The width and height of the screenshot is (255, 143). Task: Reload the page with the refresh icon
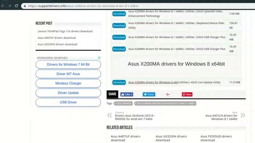[x=16, y=6]
